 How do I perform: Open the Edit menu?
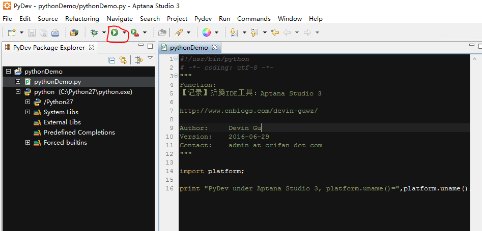(x=25, y=19)
